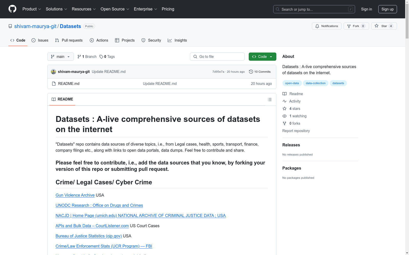
Task: Click the Report repository link
Action: [296, 131]
